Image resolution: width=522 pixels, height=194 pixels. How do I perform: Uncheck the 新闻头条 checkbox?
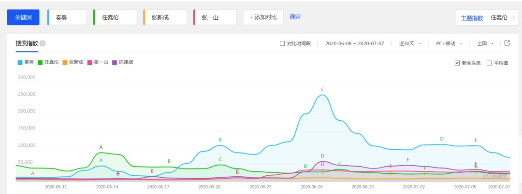(457, 63)
